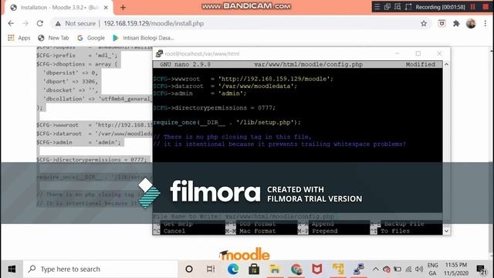Open the Chrome three-dot menu
This screenshot has height=278, width=494.
coord(486,23)
